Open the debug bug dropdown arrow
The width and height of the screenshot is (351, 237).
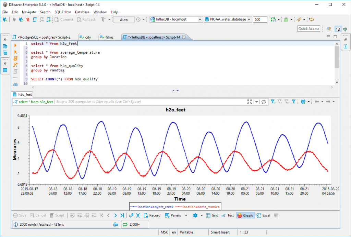click(x=291, y=19)
